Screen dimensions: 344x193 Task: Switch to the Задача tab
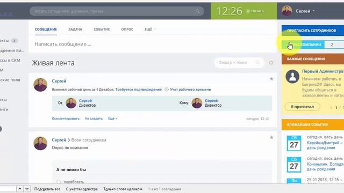(x=75, y=29)
